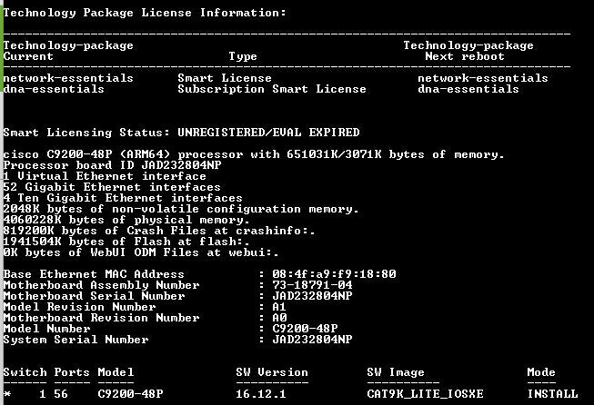The height and width of the screenshot is (405, 594).
Task: Click the 'Switch' column header
Action: (x=25, y=372)
